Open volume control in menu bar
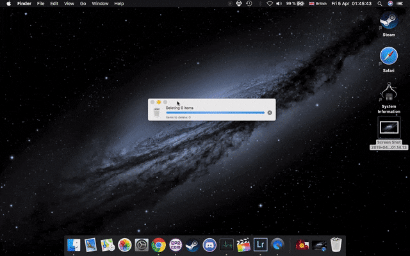This screenshot has height=256, width=410. coord(279,4)
